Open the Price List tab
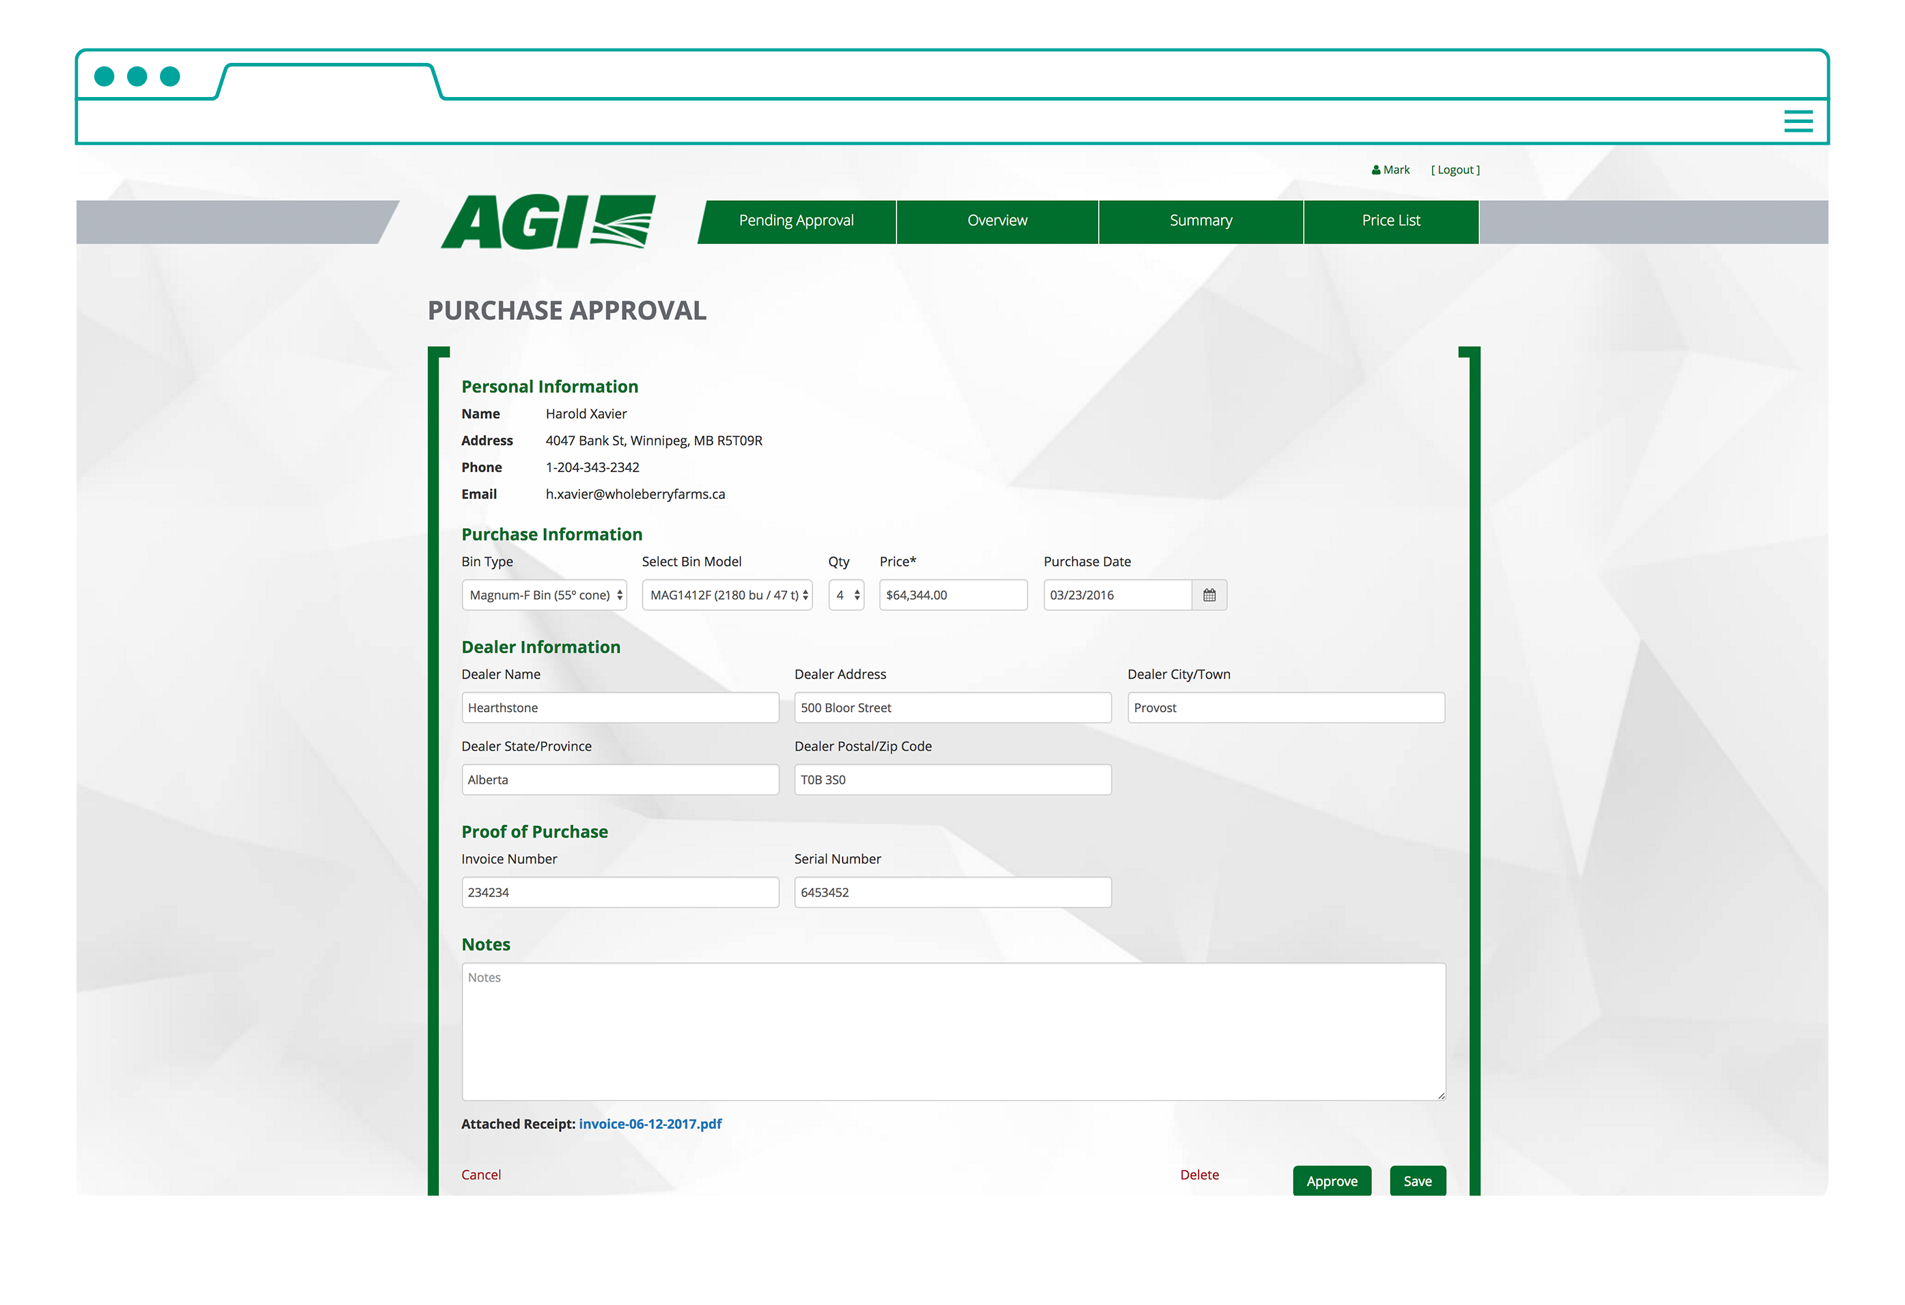The image size is (1905, 1305). click(1390, 221)
